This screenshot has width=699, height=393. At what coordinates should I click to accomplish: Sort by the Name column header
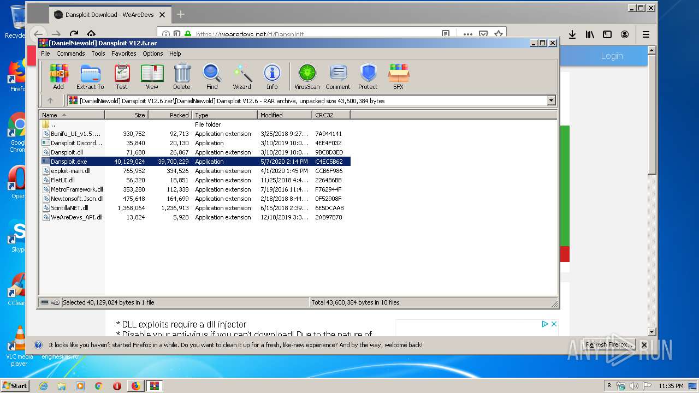click(72, 115)
